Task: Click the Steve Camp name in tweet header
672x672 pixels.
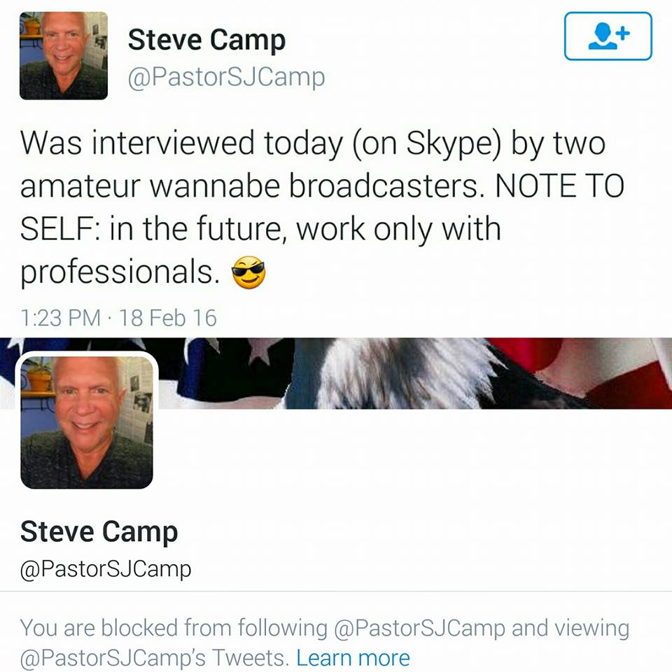Action: click(206, 41)
